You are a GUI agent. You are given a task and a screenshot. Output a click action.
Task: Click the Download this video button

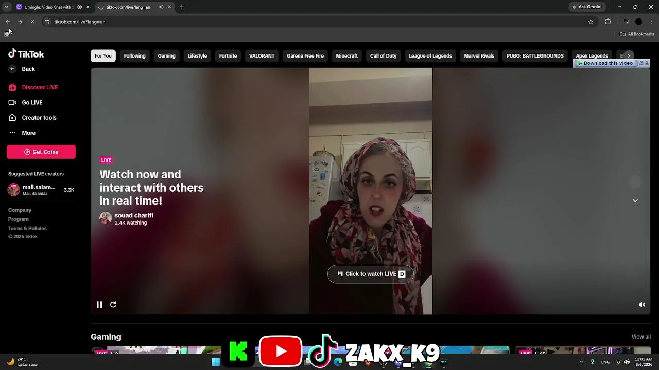pyautogui.click(x=605, y=63)
